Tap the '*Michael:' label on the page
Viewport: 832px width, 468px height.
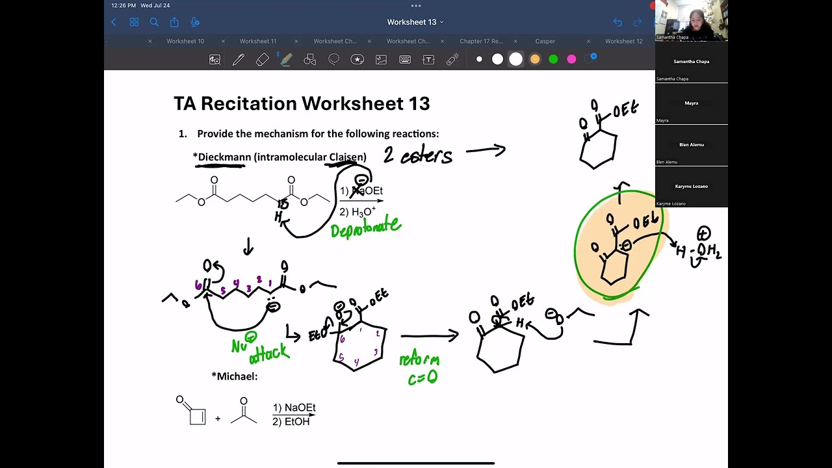(x=234, y=376)
